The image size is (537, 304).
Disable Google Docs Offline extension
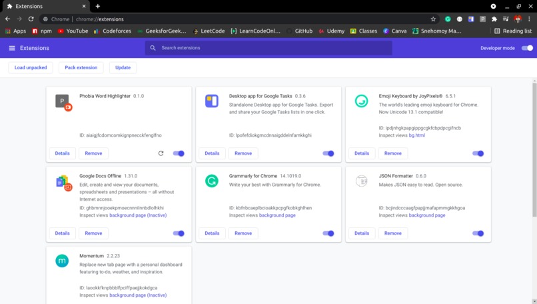click(x=179, y=233)
